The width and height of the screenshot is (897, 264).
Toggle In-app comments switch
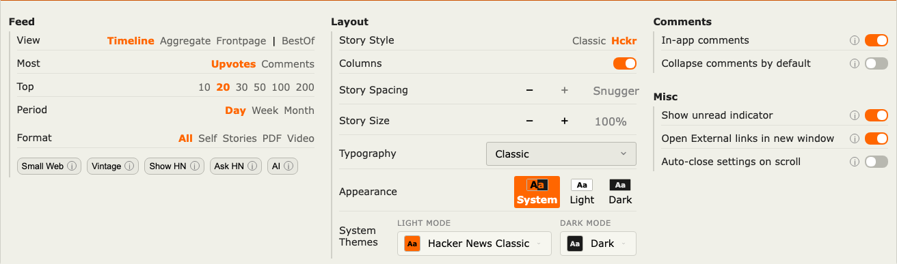tap(876, 40)
